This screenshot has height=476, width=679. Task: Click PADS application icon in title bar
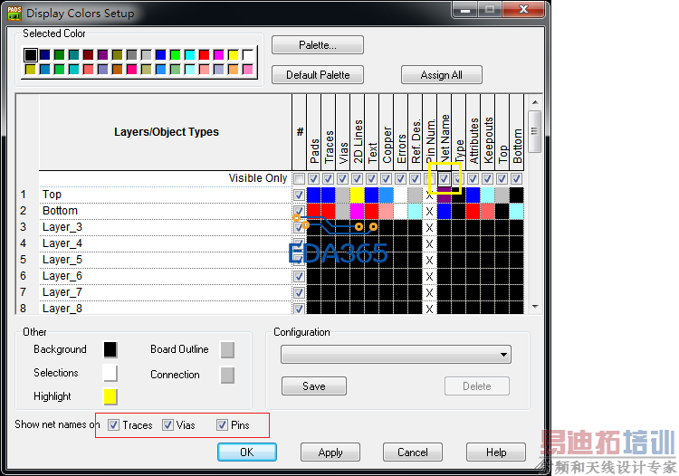(x=14, y=13)
